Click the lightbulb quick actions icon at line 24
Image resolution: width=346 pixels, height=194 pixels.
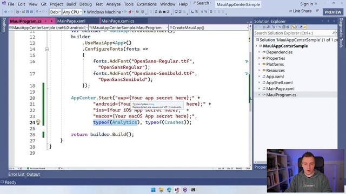(38, 122)
